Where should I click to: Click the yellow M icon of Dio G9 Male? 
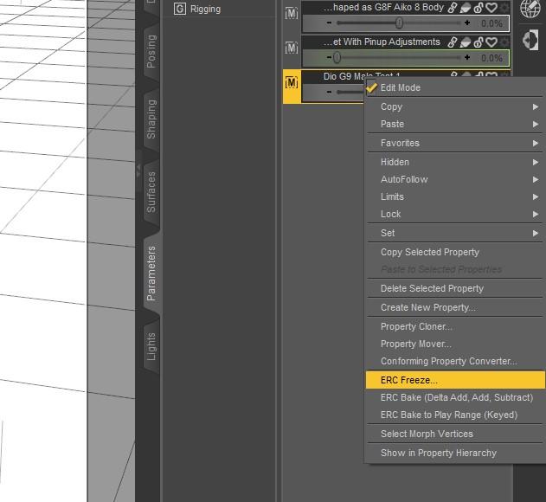click(x=292, y=82)
